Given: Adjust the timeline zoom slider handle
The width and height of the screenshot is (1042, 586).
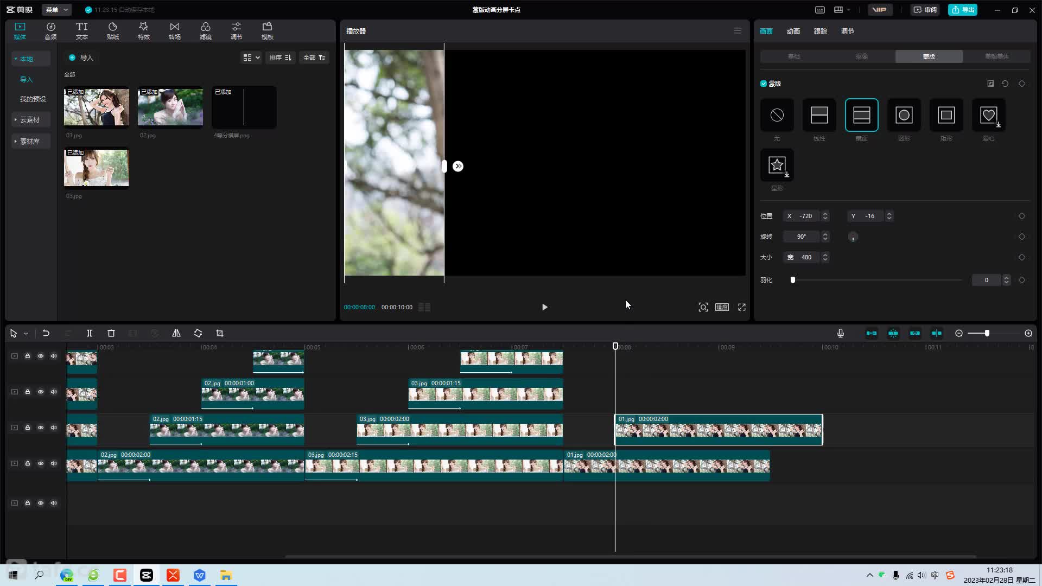Looking at the screenshot, I should pyautogui.click(x=987, y=333).
